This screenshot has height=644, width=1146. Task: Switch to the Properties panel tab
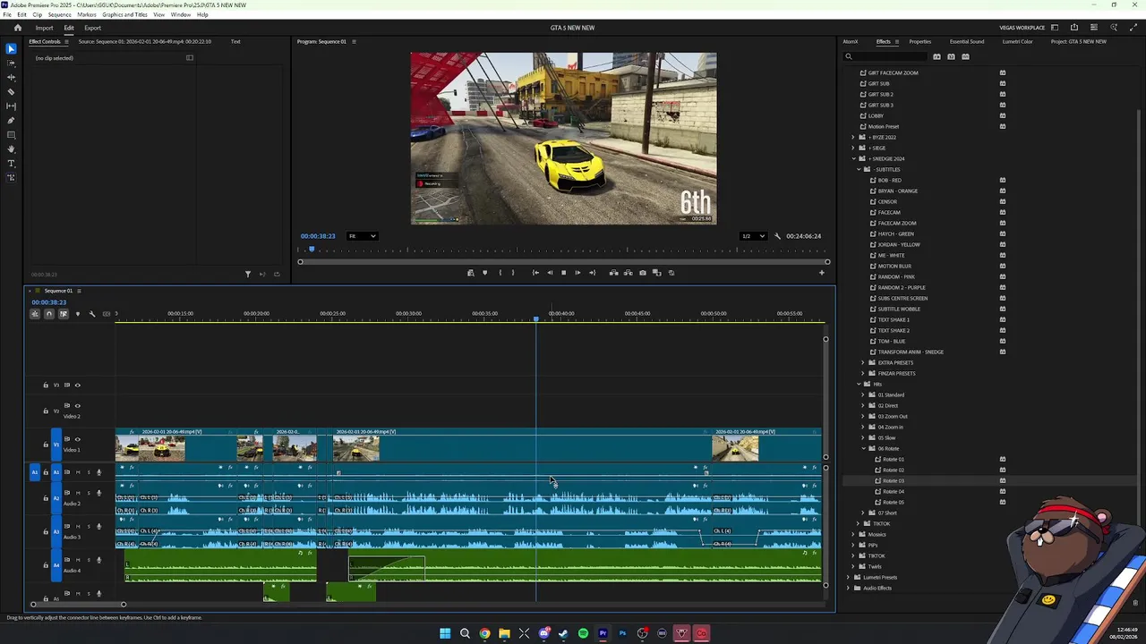point(919,41)
